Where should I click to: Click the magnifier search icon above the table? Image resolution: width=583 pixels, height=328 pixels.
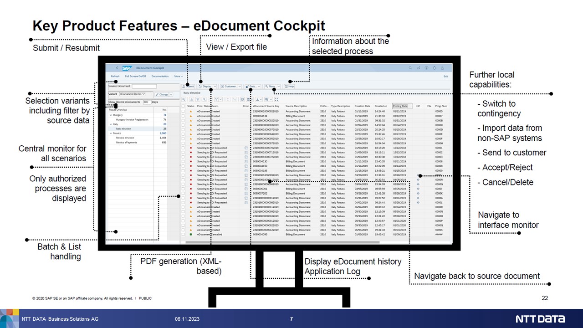point(204,99)
